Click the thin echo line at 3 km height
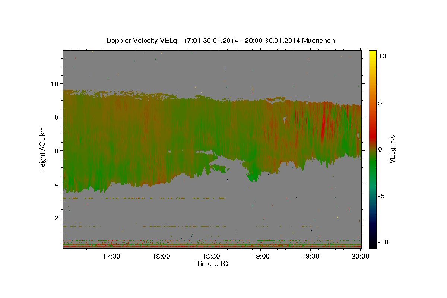 145,198
